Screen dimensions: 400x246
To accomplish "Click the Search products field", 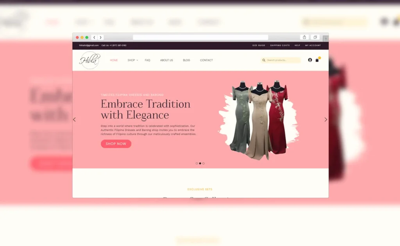I will 283,60.
